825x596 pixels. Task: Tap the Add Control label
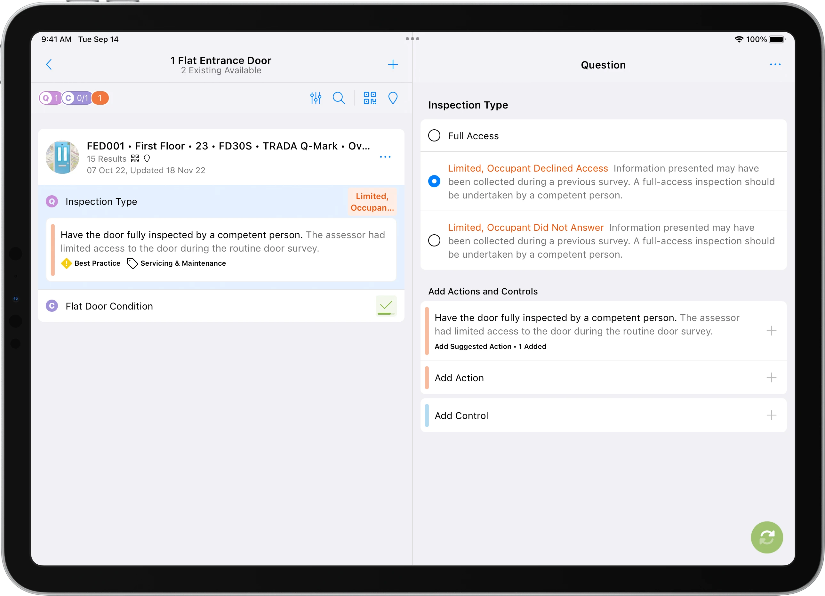[x=461, y=415]
